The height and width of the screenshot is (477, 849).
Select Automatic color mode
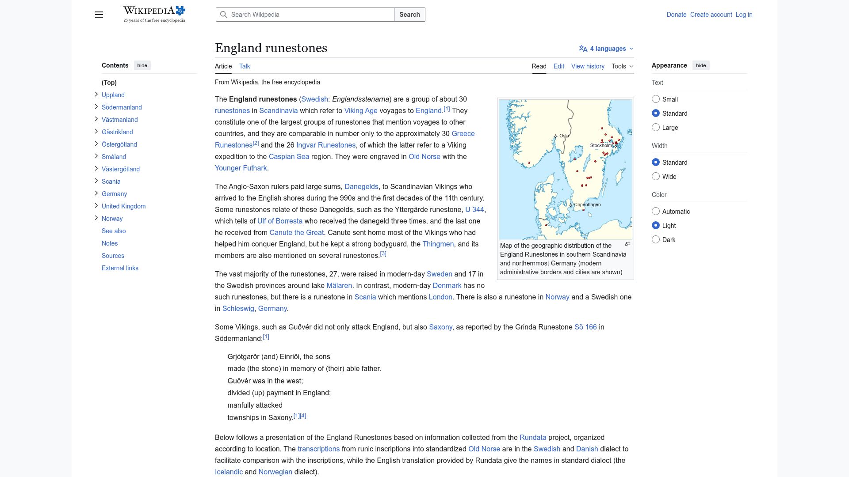pyautogui.click(x=656, y=211)
